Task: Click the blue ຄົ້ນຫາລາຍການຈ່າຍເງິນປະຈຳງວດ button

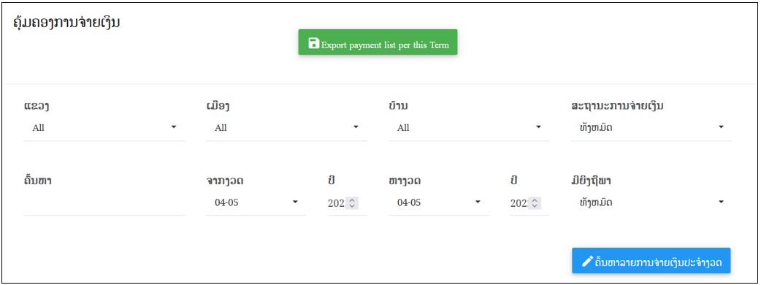Action: click(651, 261)
